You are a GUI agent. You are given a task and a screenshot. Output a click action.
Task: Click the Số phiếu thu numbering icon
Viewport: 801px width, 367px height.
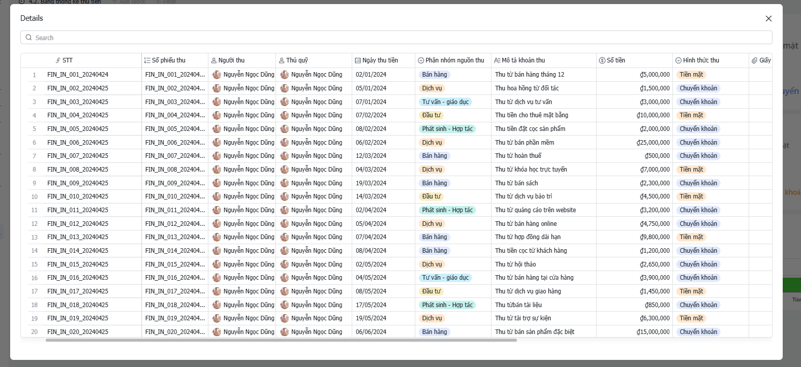click(x=147, y=60)
